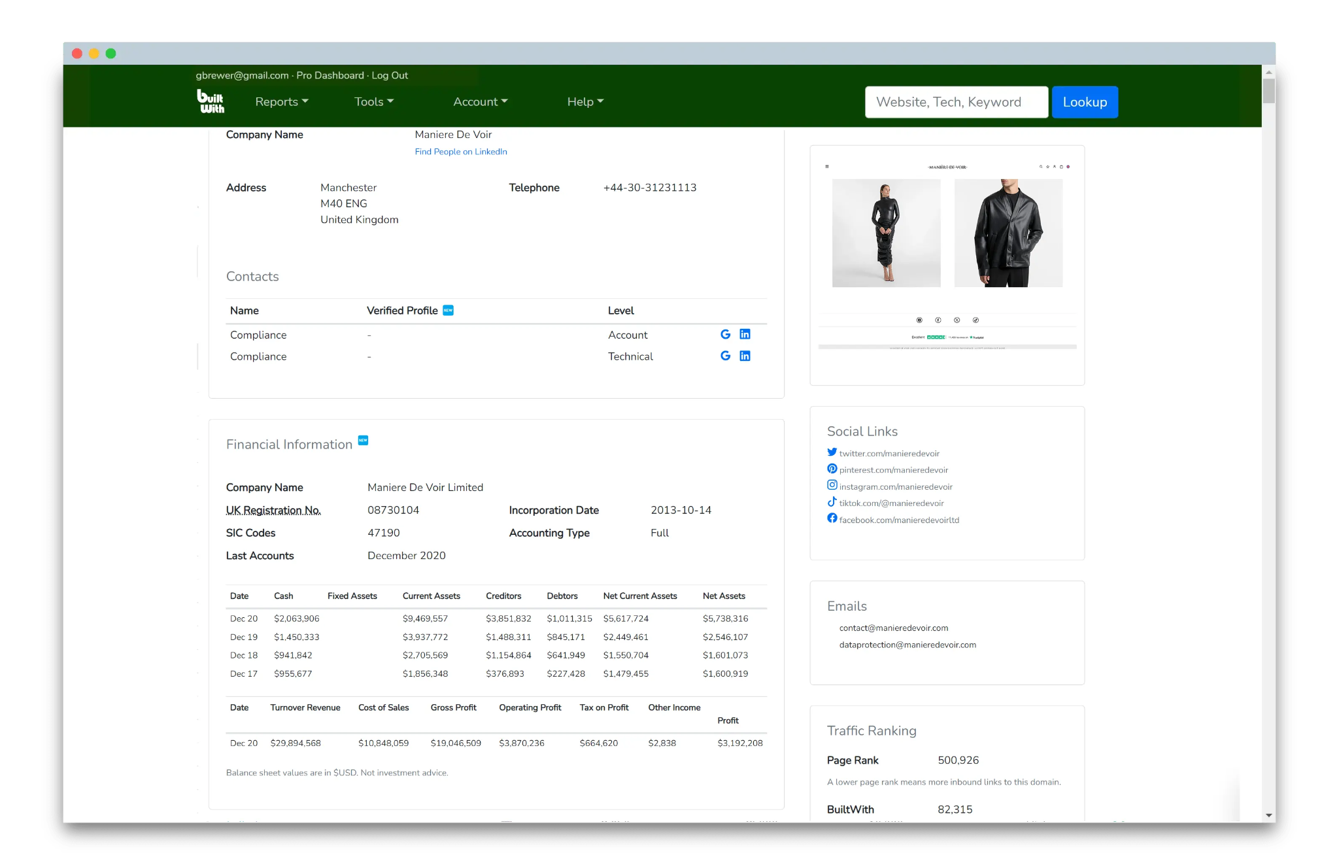This screenshot has width=1339, height=865.
Task: Click the Instagram icon in Social Links
Action: tap(832, 485)
